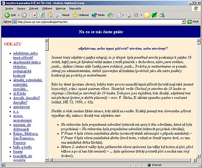Click the IE icon in the title bar
This screenshot has height=168, width=202.
(x=3, y=3)
